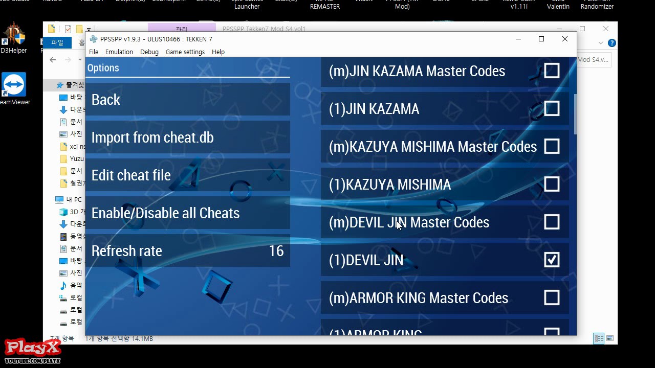The image size is (655, 368).
Task: Open the Game settings menu
Action: click(185, 52)
